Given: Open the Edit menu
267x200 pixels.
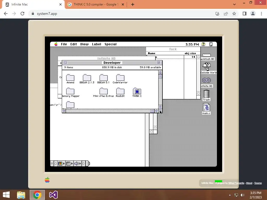Looking at the screenshot, I should click(x=74, y=44).
